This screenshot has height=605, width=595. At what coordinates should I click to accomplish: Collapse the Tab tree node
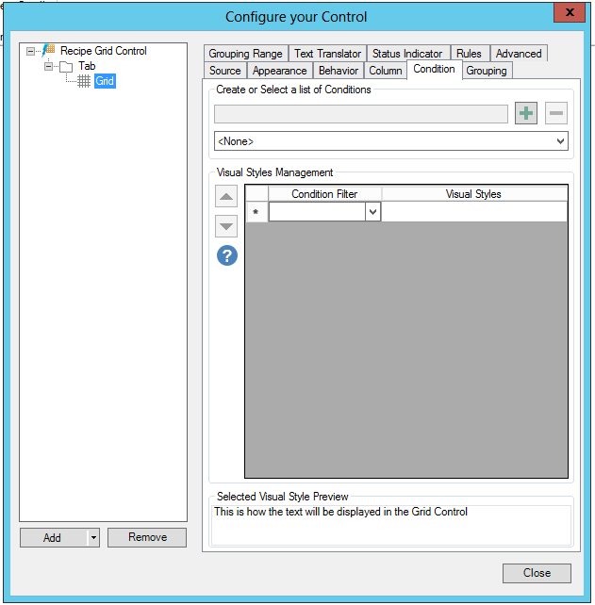pos(48,66)
